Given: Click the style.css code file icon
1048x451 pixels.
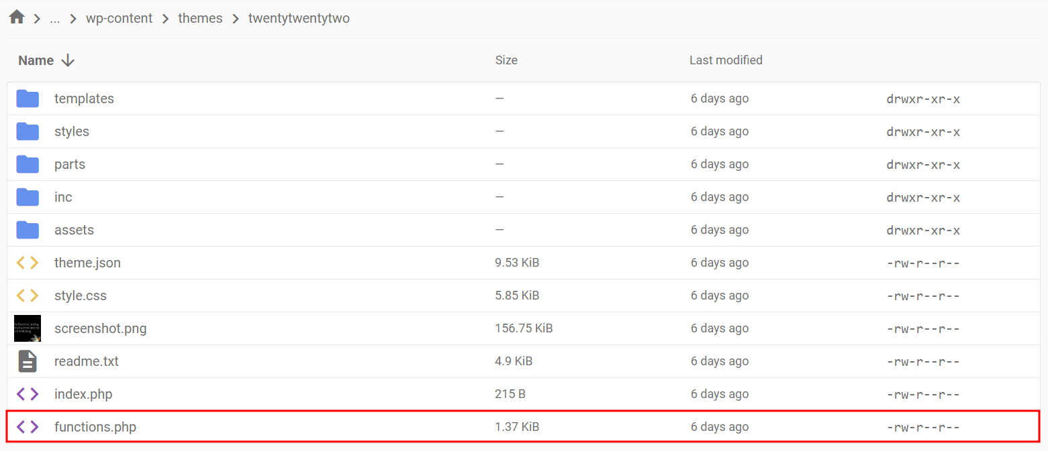Looking at the screenshot, I should [28, 296].
